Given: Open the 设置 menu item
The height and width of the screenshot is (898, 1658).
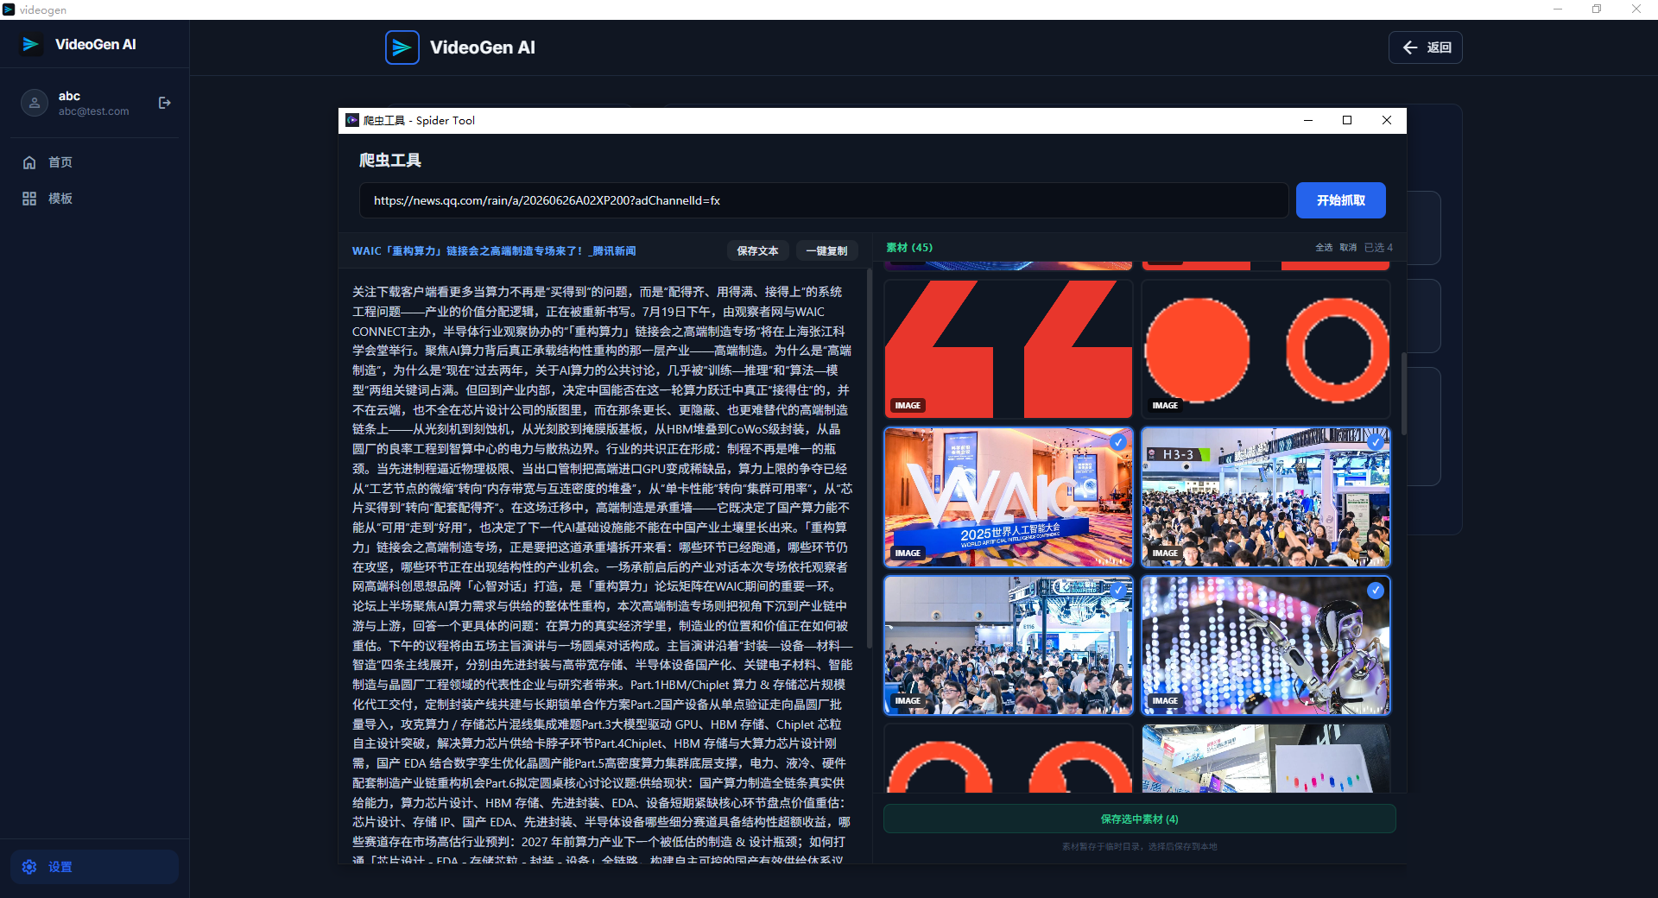Looking at the screenshot, I should [95, 867].
